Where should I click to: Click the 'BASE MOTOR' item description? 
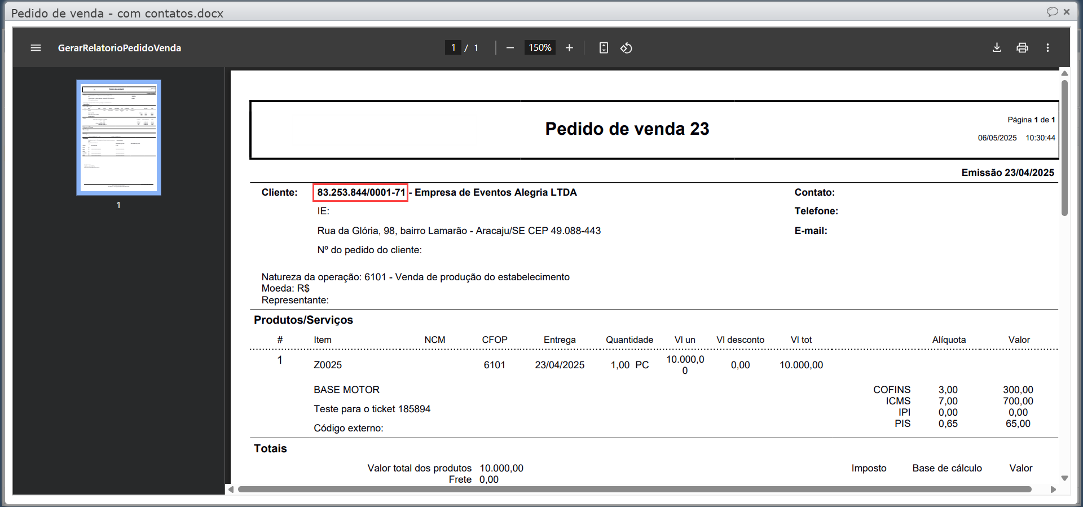(x=346, y=390)
